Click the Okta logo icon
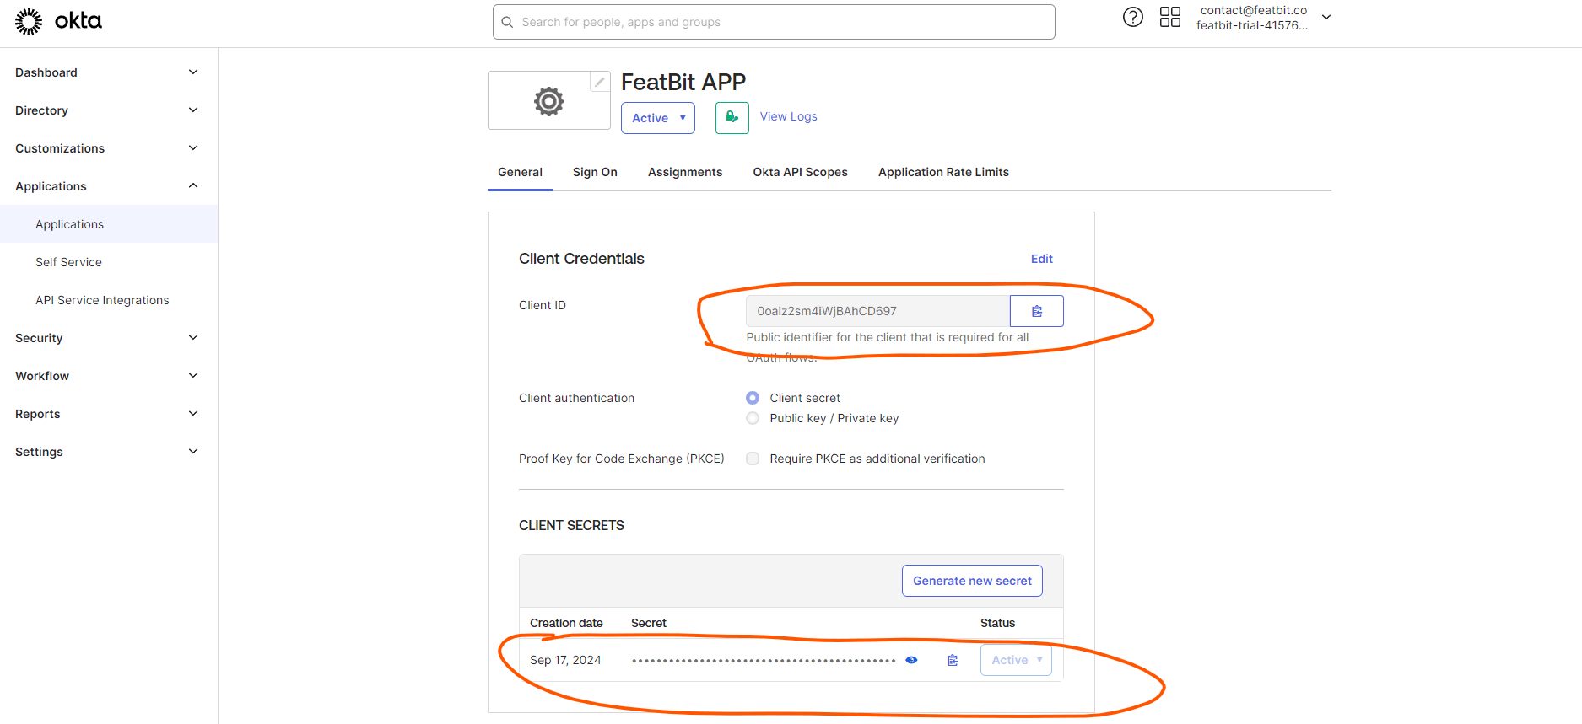This screenshot has width=1582, height=724. click(x=29, y=22)
